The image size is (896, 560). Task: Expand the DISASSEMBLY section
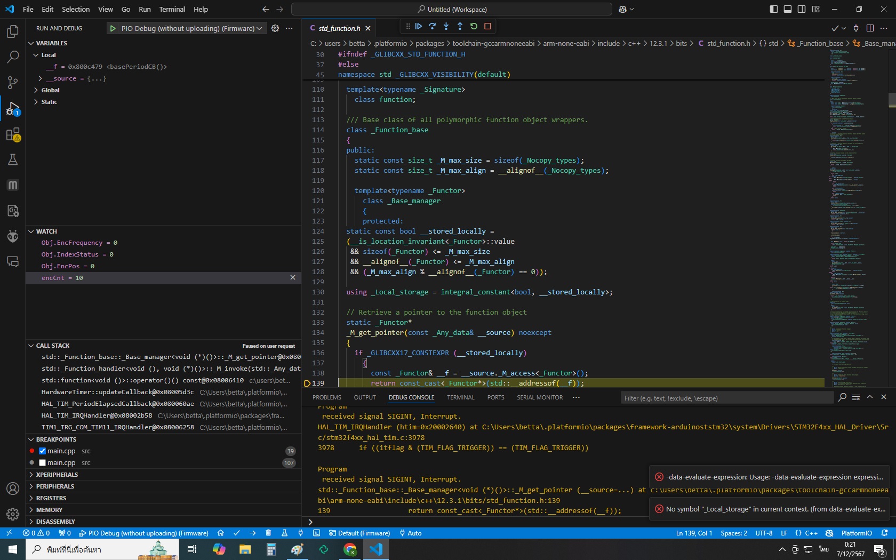55,522
